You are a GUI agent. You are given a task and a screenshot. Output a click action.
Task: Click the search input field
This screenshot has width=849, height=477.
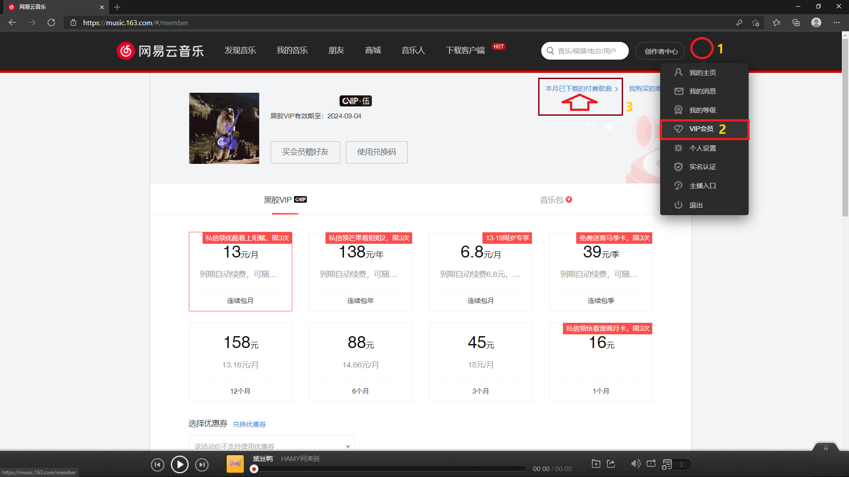pos(585,51)
